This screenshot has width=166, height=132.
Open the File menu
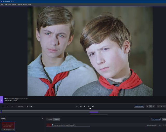pyautogui.click(x=2, y=5)
